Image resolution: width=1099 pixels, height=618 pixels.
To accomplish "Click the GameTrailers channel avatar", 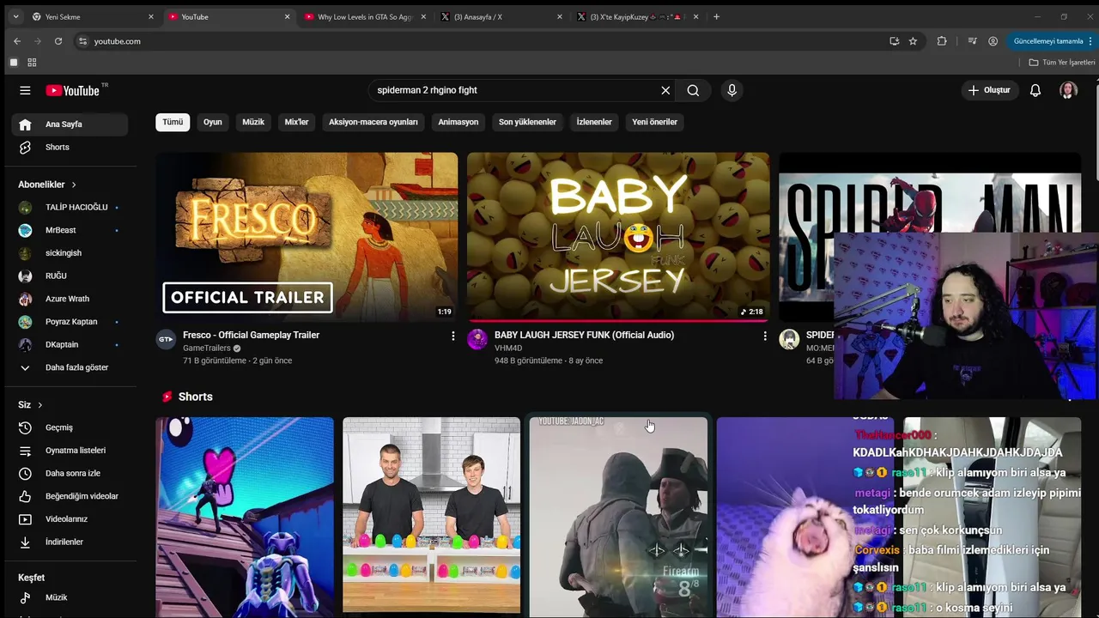I will [x=166, y=339].
